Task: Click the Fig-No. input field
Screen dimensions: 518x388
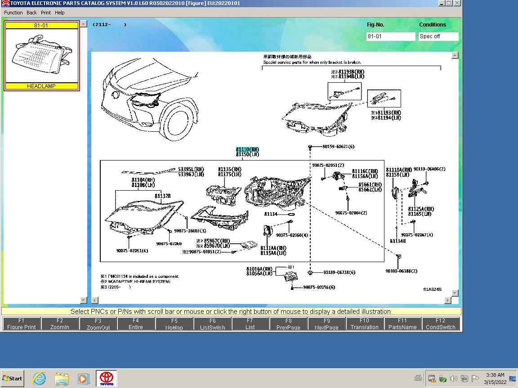Action: [390, 36]
